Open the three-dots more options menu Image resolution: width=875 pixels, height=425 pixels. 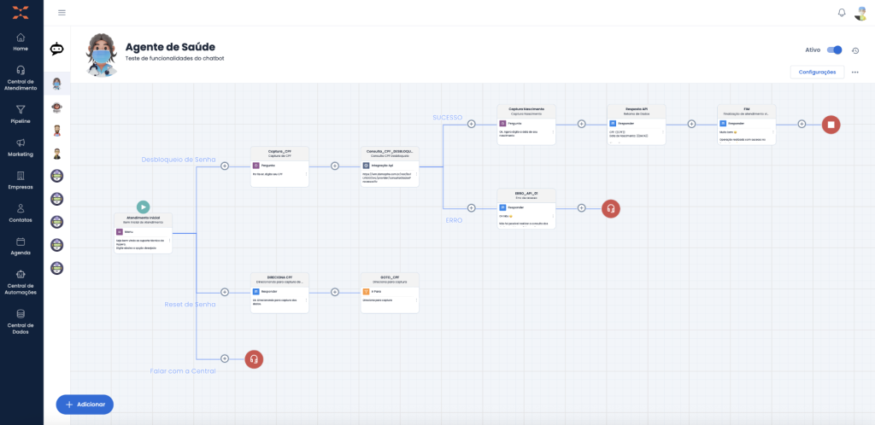coord(854,73)
